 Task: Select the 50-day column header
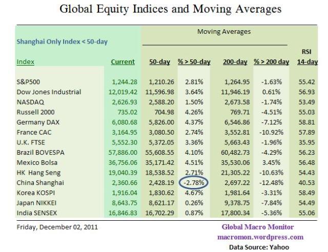pyautogui.click(x=160, y=62)
